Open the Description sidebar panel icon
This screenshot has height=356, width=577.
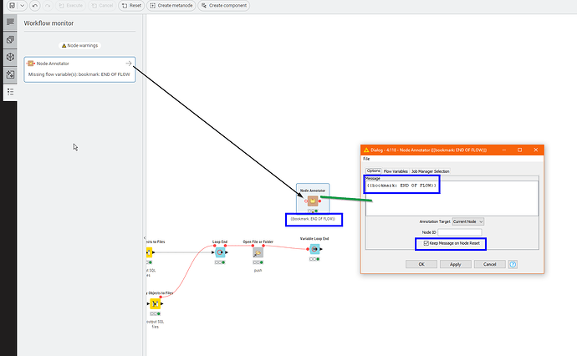[x=10, y=23]
